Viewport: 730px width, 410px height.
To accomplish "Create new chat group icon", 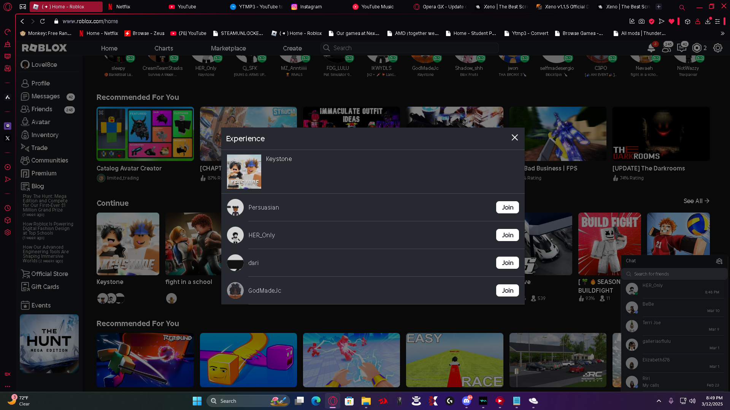I will 719,261.
